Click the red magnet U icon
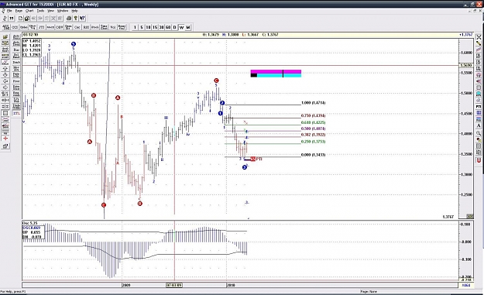 (479, 160)
